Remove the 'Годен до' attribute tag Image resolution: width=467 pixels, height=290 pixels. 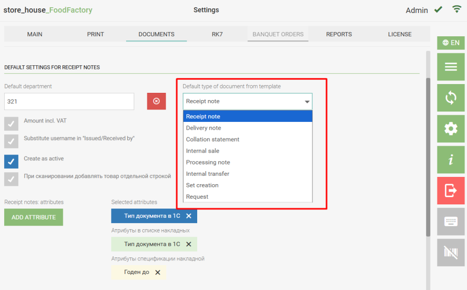pos(158,272)
